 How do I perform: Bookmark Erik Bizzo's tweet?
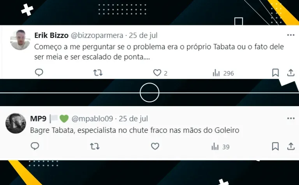tap(275, 73)
